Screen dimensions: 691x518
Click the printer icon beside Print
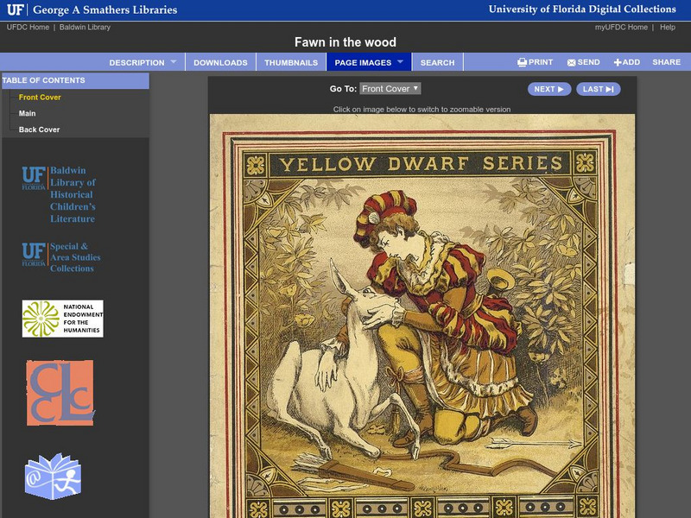(522, 62)
